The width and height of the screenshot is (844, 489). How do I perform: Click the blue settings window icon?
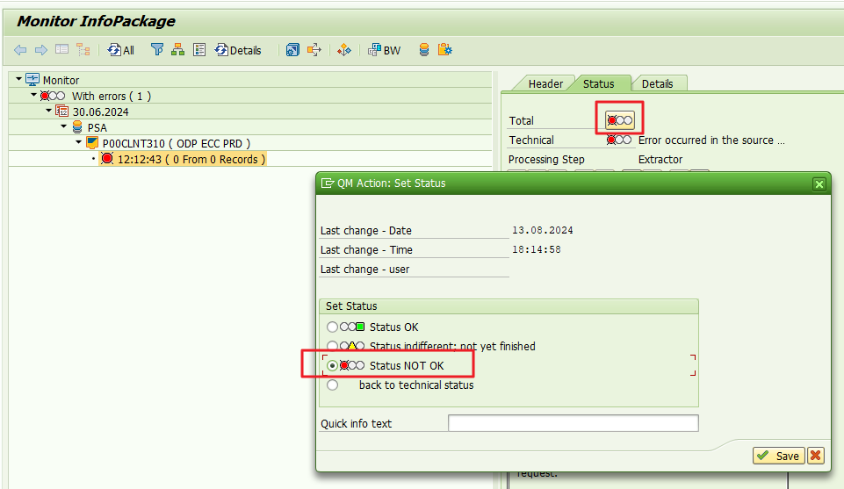click(x=292, y=50)
